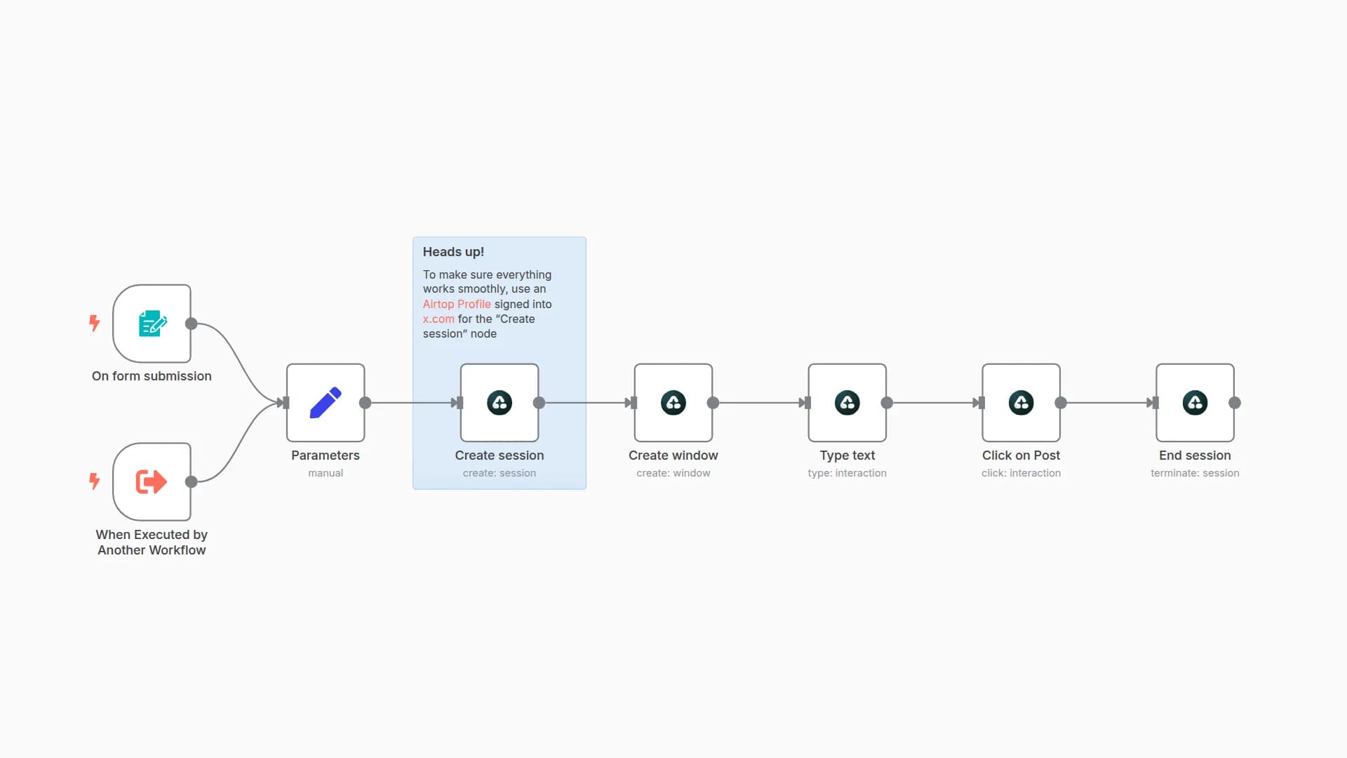Open the End session Airtop node icon
The width and height of the screenshot is (1347, 758).
(1195, 403)
